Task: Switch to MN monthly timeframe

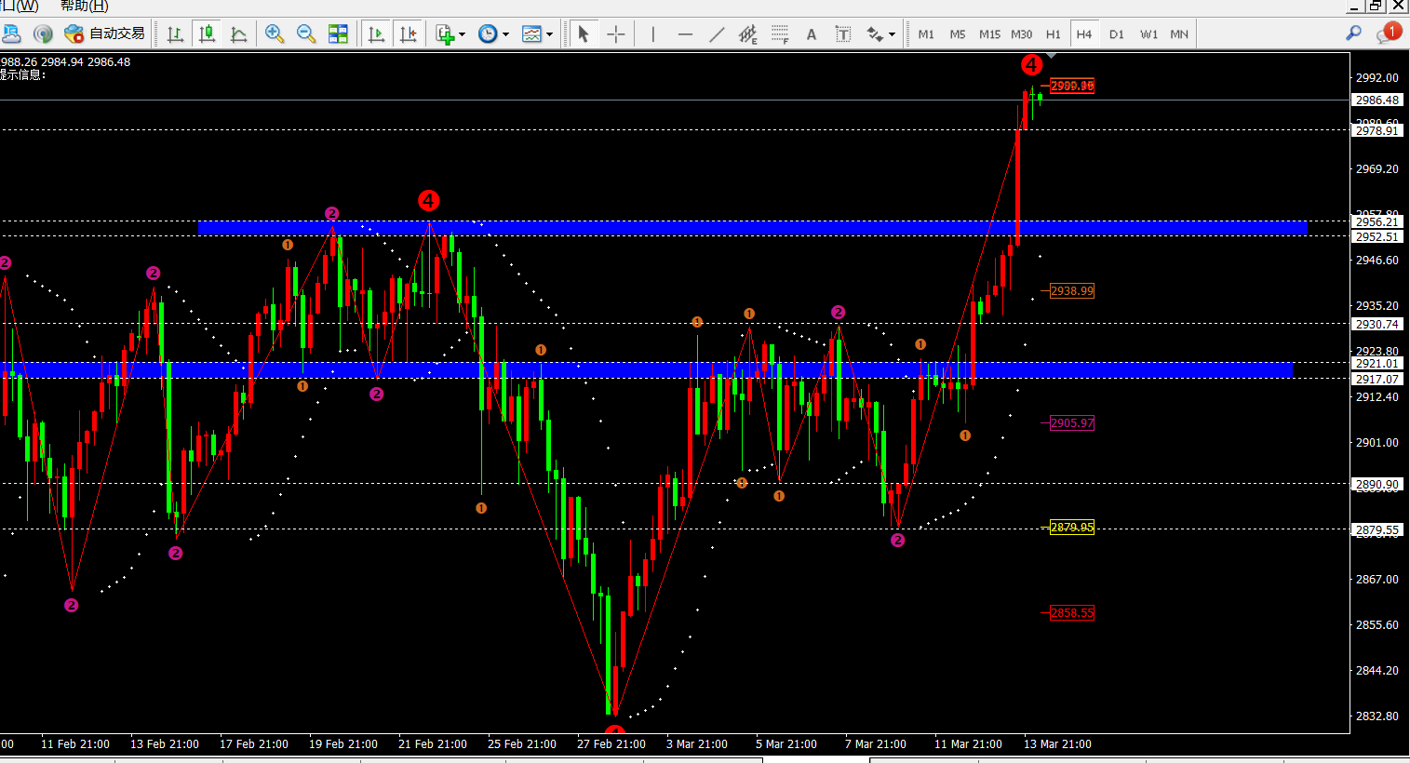Action: pyautogui.click(x=1179, y=34)
